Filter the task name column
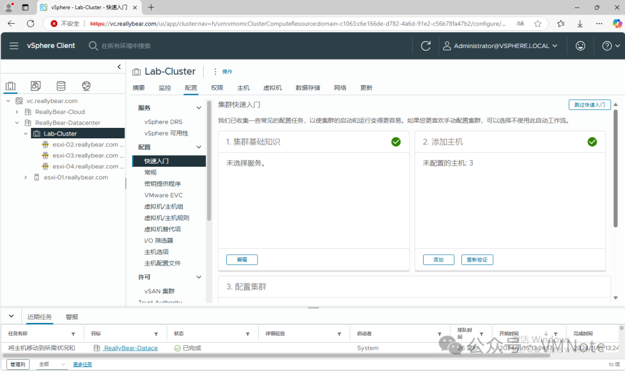The image size is (625, 371). [73, 334]
